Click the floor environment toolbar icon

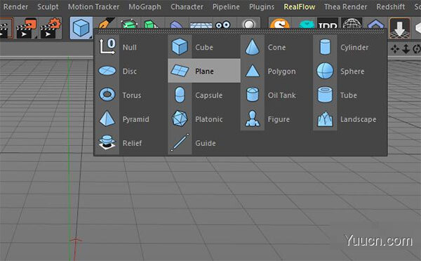201,25
